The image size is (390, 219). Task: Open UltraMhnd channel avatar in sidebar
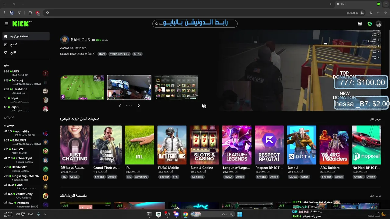45,91
